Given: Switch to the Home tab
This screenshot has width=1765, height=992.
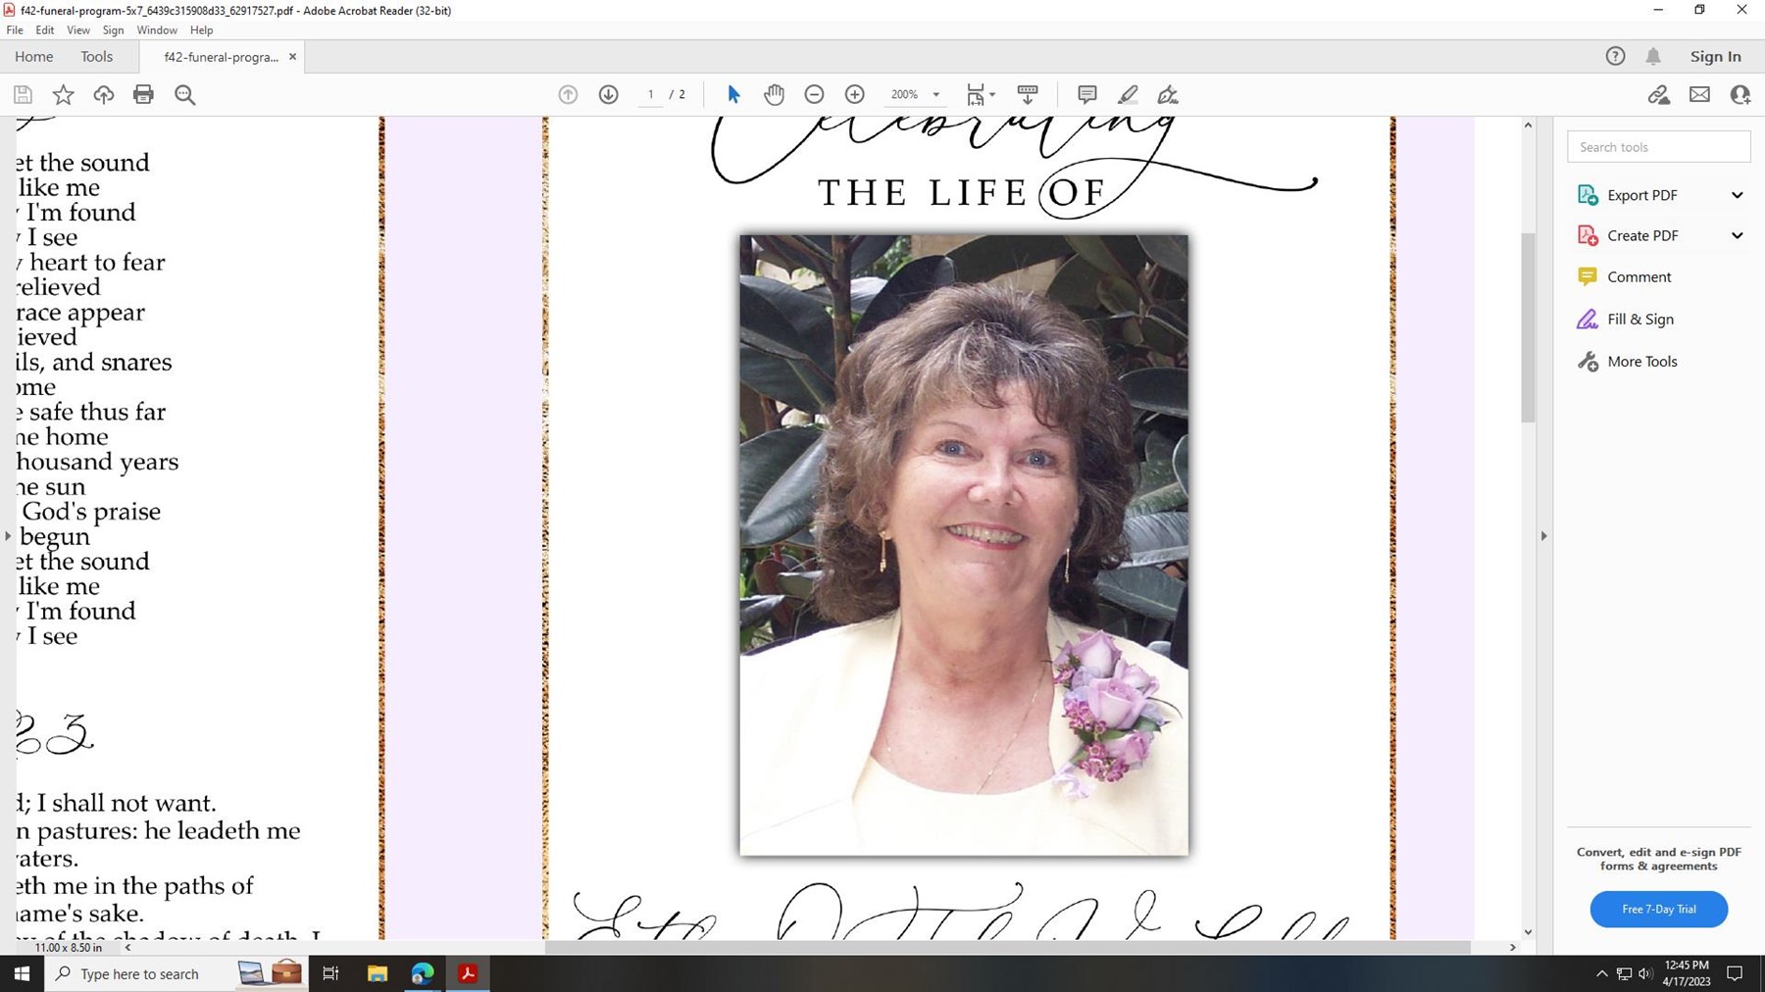Looking at the screenshot, I should 33,56.
